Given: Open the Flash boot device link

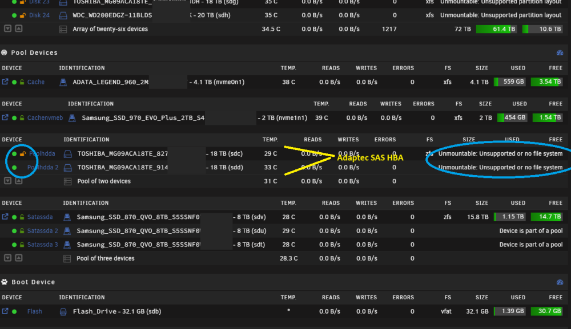Looking at the screenshot, I should tap(35, 311).
